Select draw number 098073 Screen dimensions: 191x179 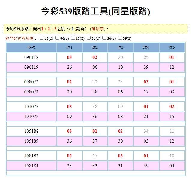(x=31, y=92)
